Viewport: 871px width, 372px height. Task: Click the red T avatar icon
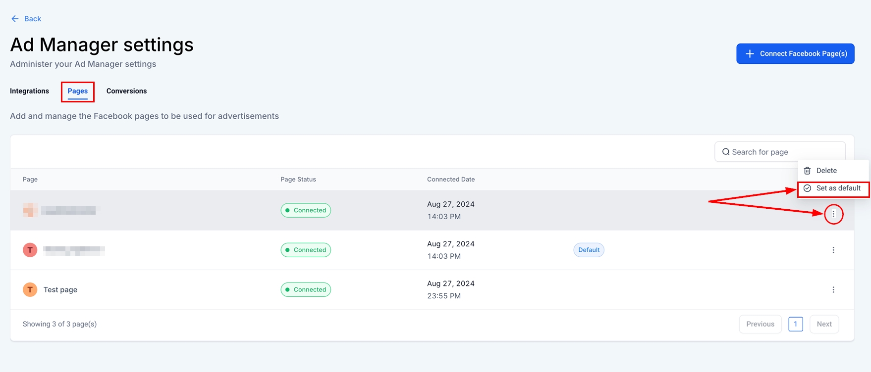30,250
